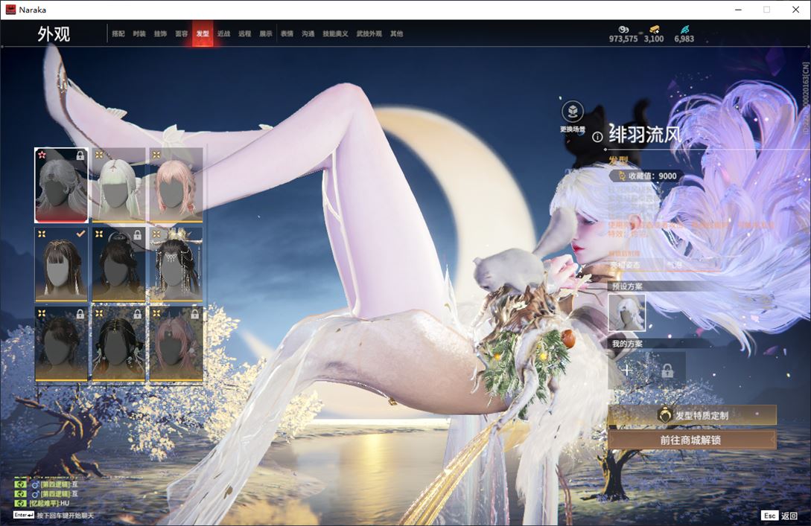Open the 武技外观 tab
811x526 pixels.
(369, 33)
